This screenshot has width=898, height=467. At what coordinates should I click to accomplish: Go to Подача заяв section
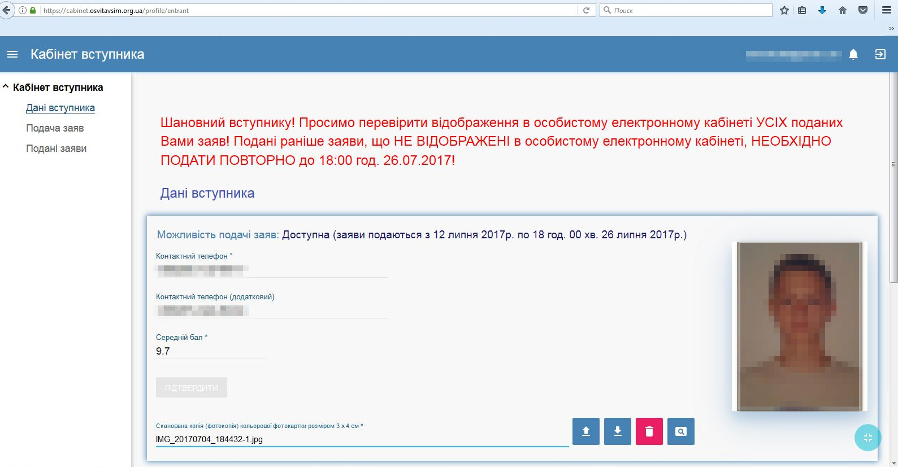tap(55, 128)
